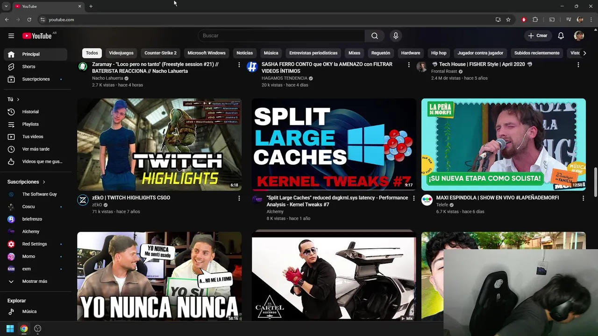Open browser extensions puzzle icon

click(x=535, y=20)
